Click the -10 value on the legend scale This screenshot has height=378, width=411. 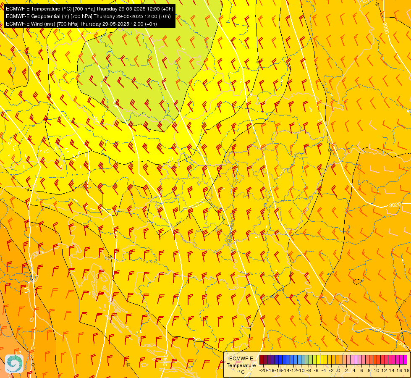tap(301, 370)
